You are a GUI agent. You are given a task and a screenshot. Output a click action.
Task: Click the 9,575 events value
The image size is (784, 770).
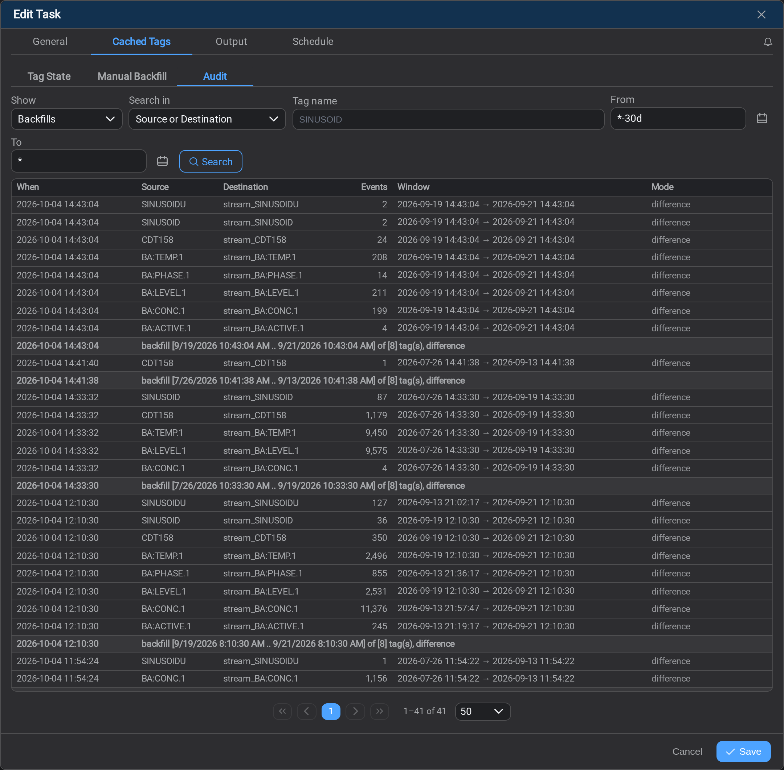[376, 451]
